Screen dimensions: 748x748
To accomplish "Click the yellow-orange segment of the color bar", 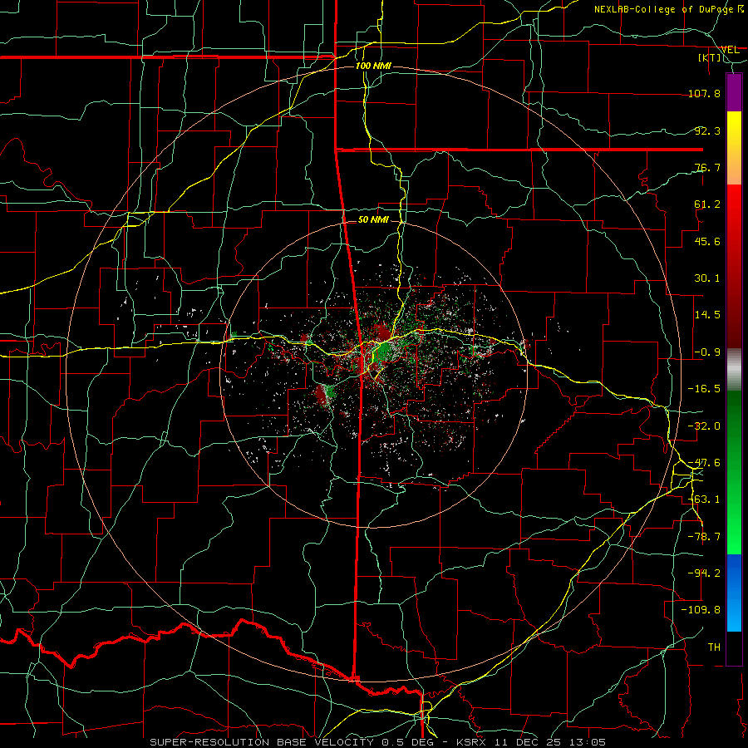I will (734, 148).
